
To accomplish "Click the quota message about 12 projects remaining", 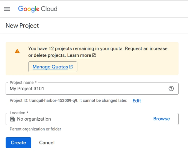I will pyautogui.click(x=98, y=52).
